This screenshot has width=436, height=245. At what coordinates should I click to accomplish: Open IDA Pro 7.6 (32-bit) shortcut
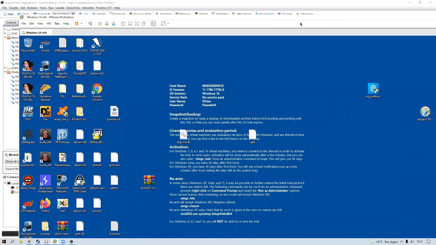28,93
